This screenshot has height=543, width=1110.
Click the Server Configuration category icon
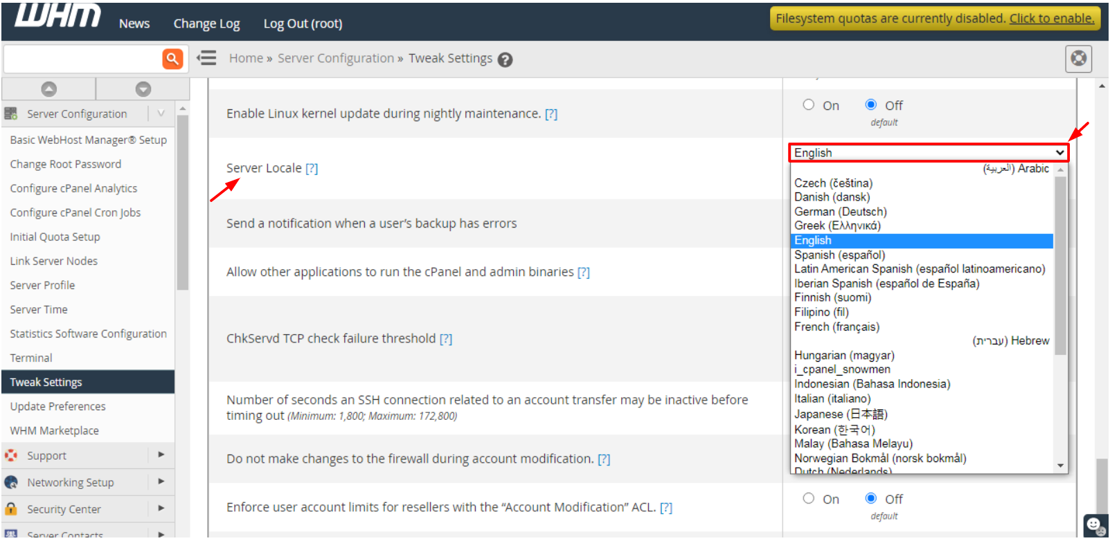tap(11, 113)
